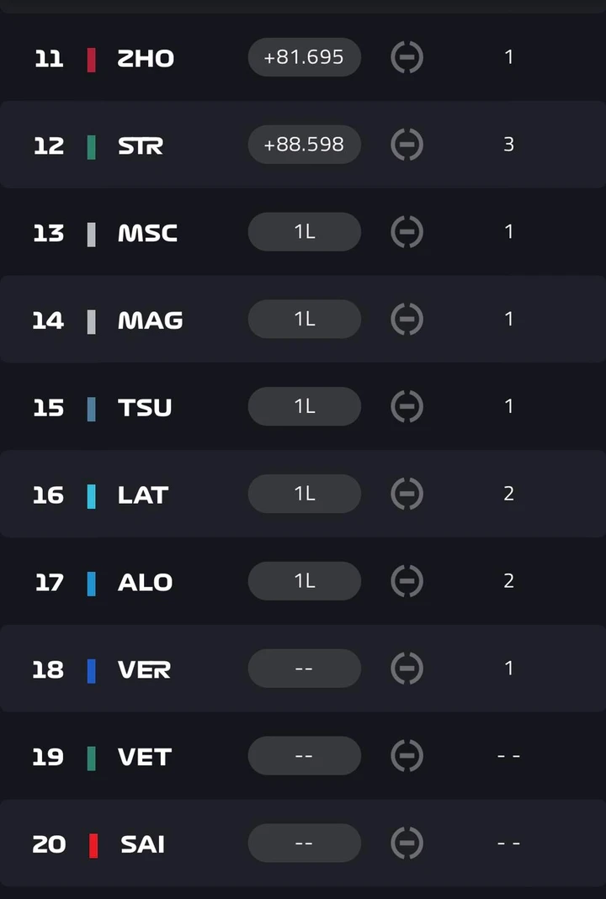This screenshot has width=606, height=899.
Task: Click the pit stop count for LAT
Action: tap(508, 494)
